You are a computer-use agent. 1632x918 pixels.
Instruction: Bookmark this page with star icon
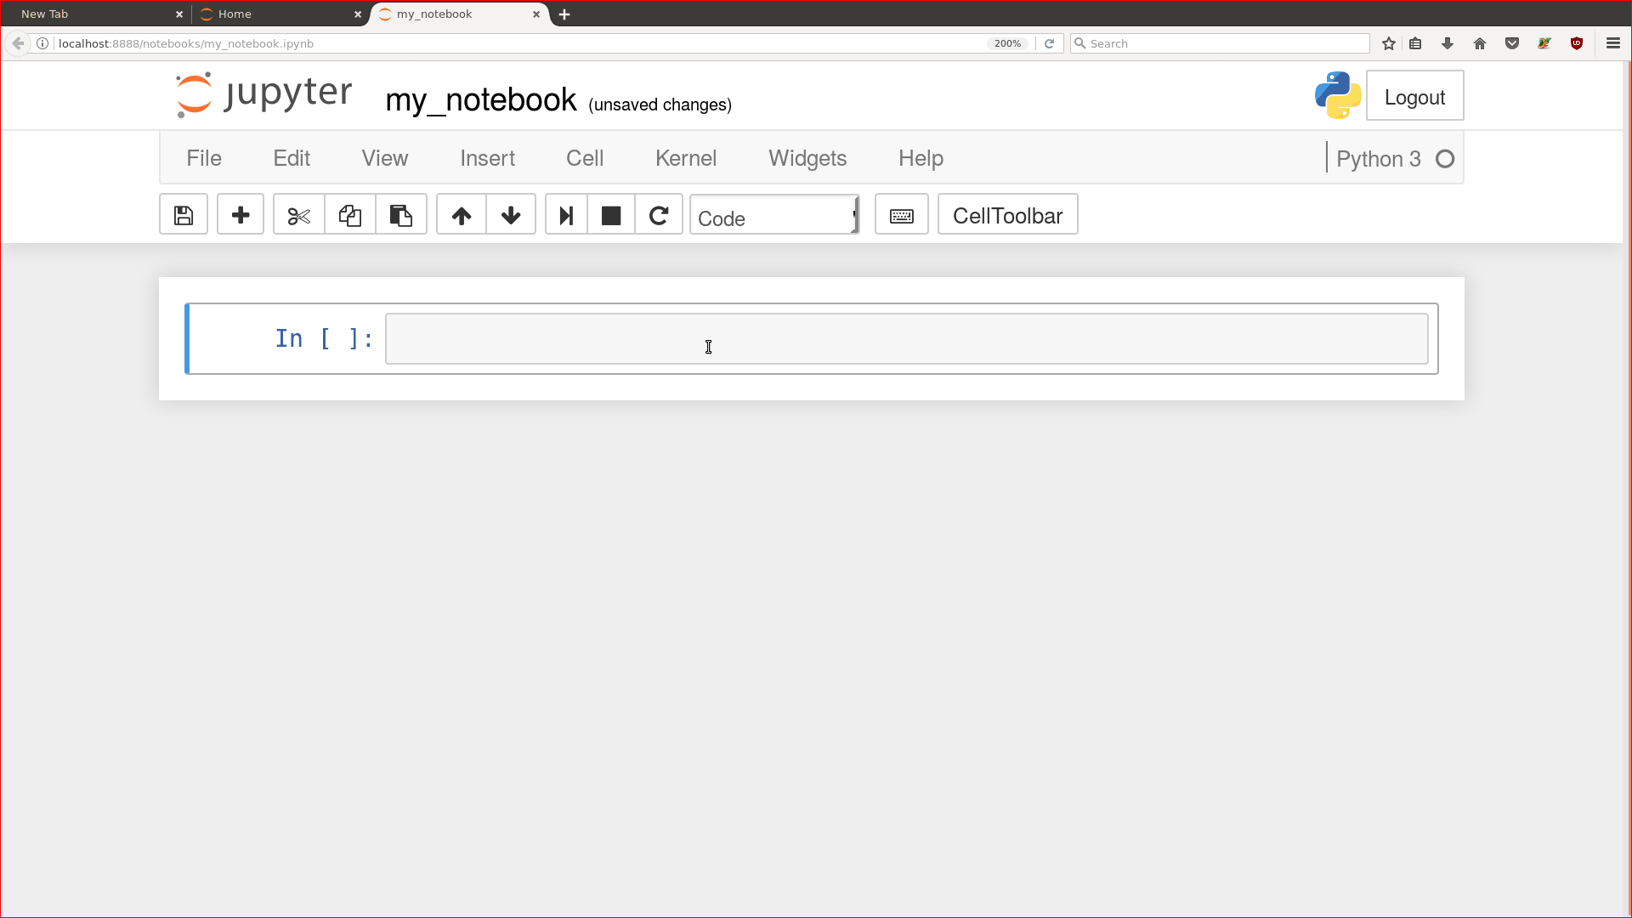point(1389,43)
